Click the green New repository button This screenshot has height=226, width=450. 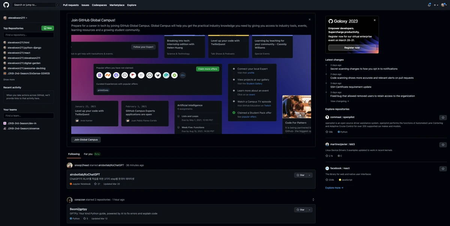[48, 28]
